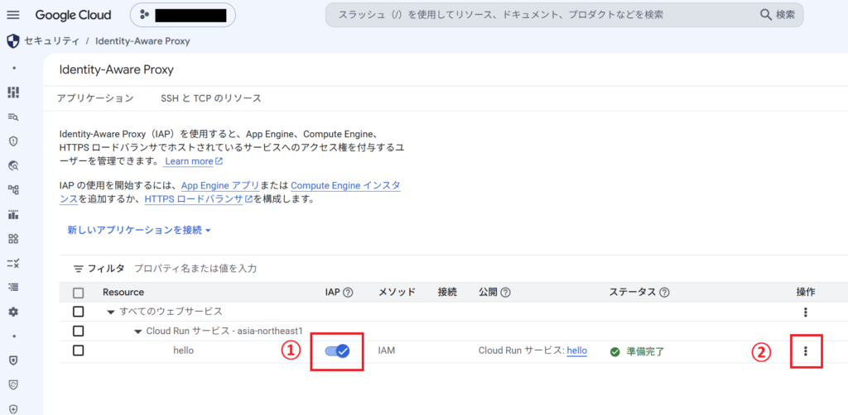Open the indented list icon in sidebar

click(x=13, y=288)
